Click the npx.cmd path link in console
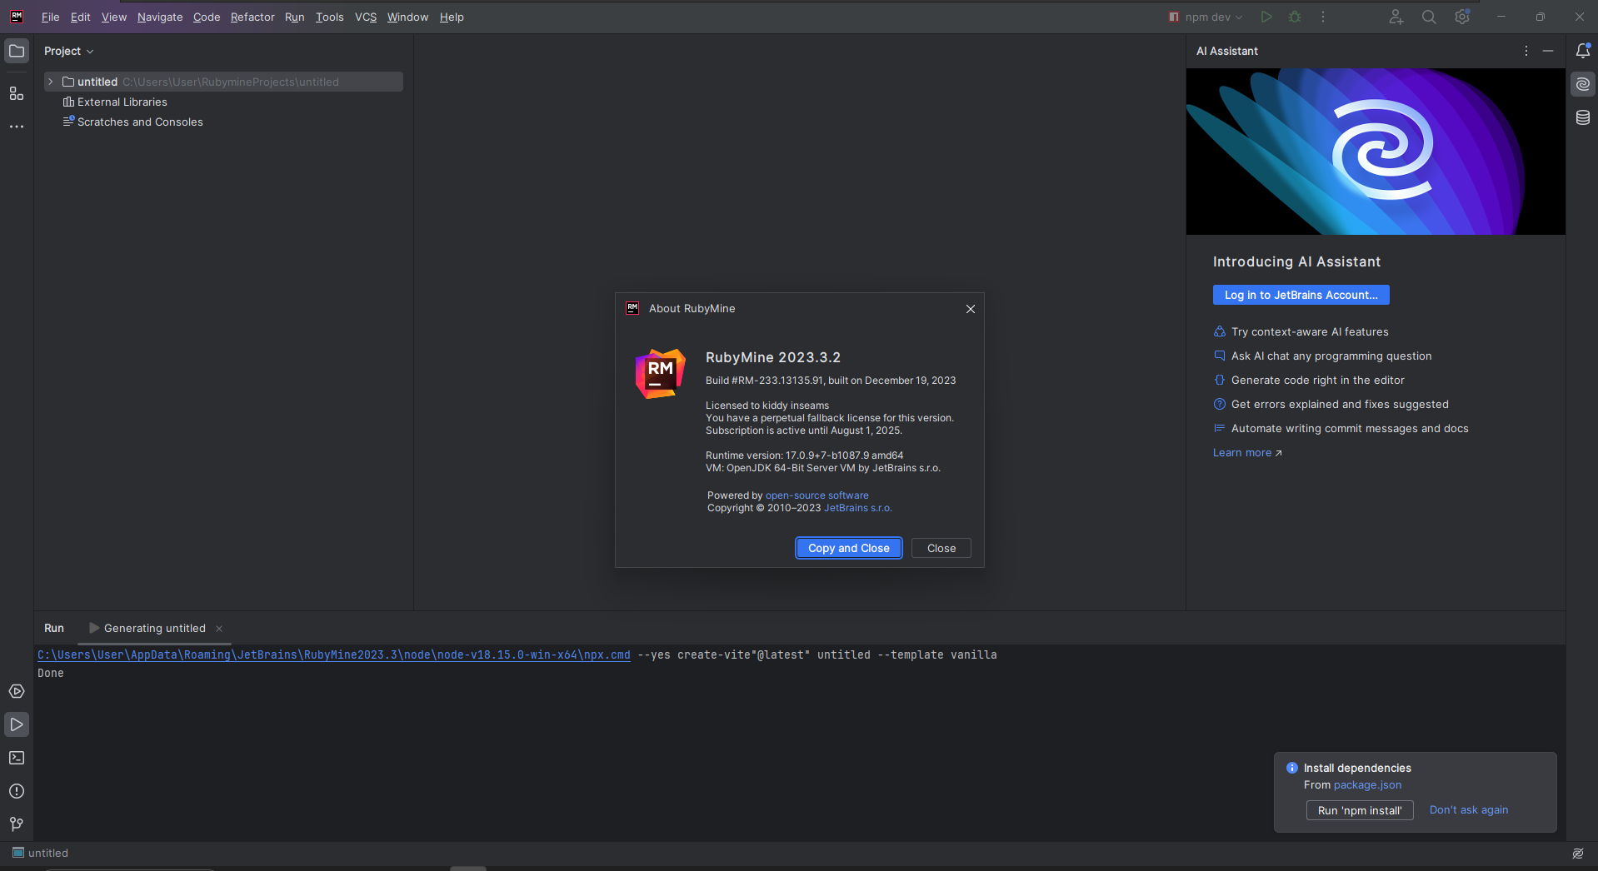Screen dimensions: 1598x871 pos(334,655)
